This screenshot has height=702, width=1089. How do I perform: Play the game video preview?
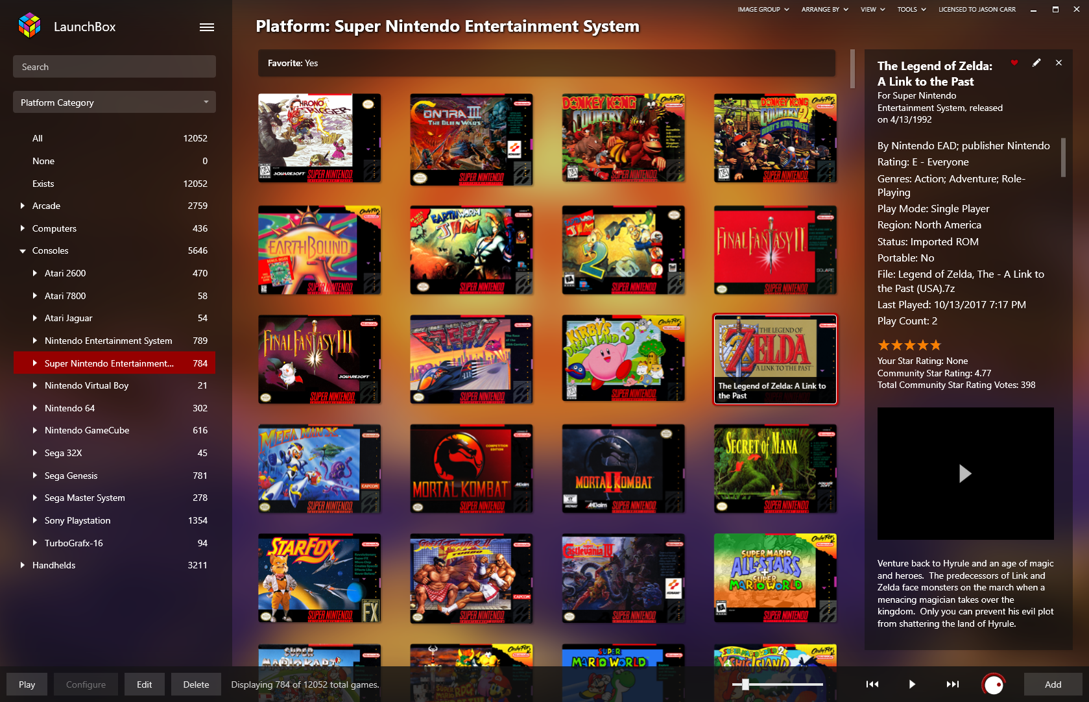click(965, 474)
